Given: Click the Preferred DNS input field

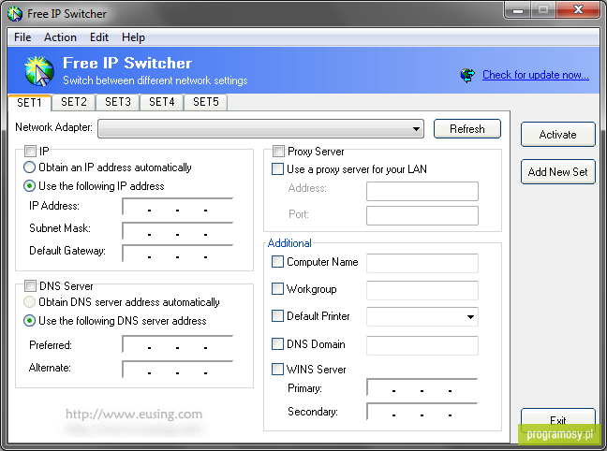Looking at the screenshot, I should [x=178, y=343].
